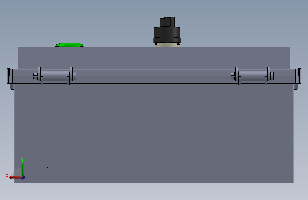This screenshot has height=200, width=308.
Task: Click the red X axis arrow
Action: click(x=16, y=178)
